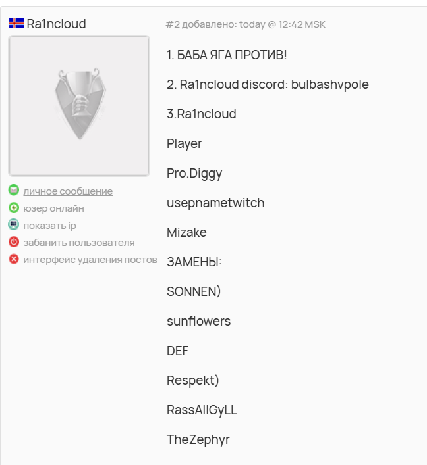Click the #2 post number timestamp
This screenshot has width=427, height=465.
click(245, 24)
